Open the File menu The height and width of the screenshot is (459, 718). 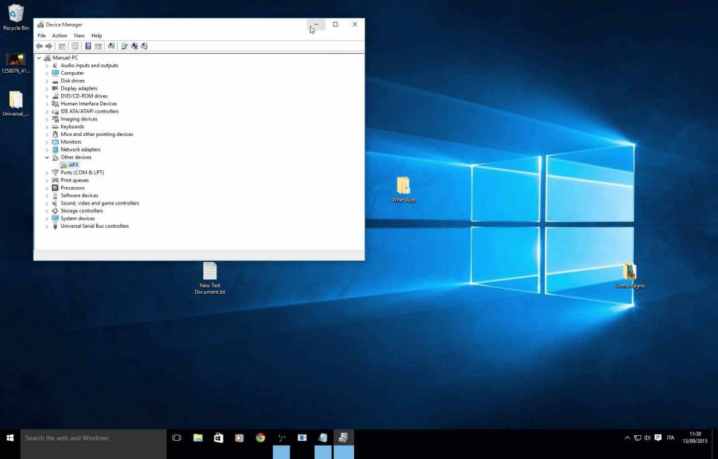pos(41,36)
